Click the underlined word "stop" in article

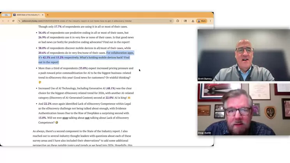(65, 118)
